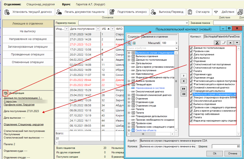The width and height of the screenshot is (244, 159).
Task: Add attribute with single right arrow button
Action: click(x=184, y=76)
